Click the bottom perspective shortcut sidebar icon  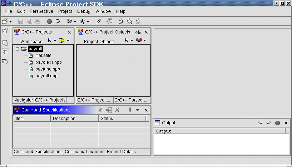pos(5,61)
